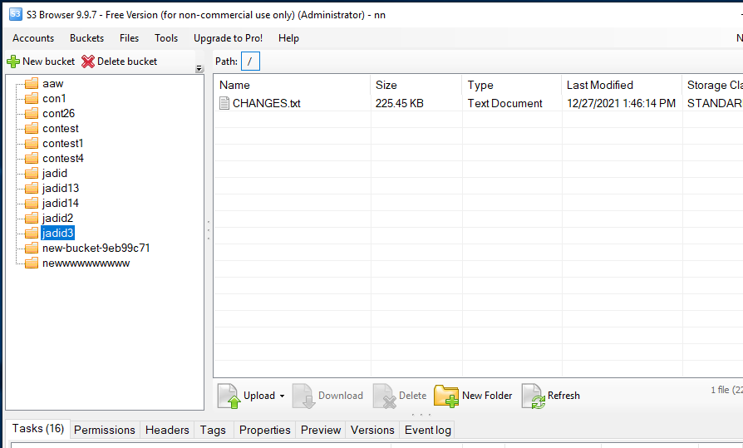The image size is (743, 448).
Task: Click the Path input field
Action: pos(250,62)
